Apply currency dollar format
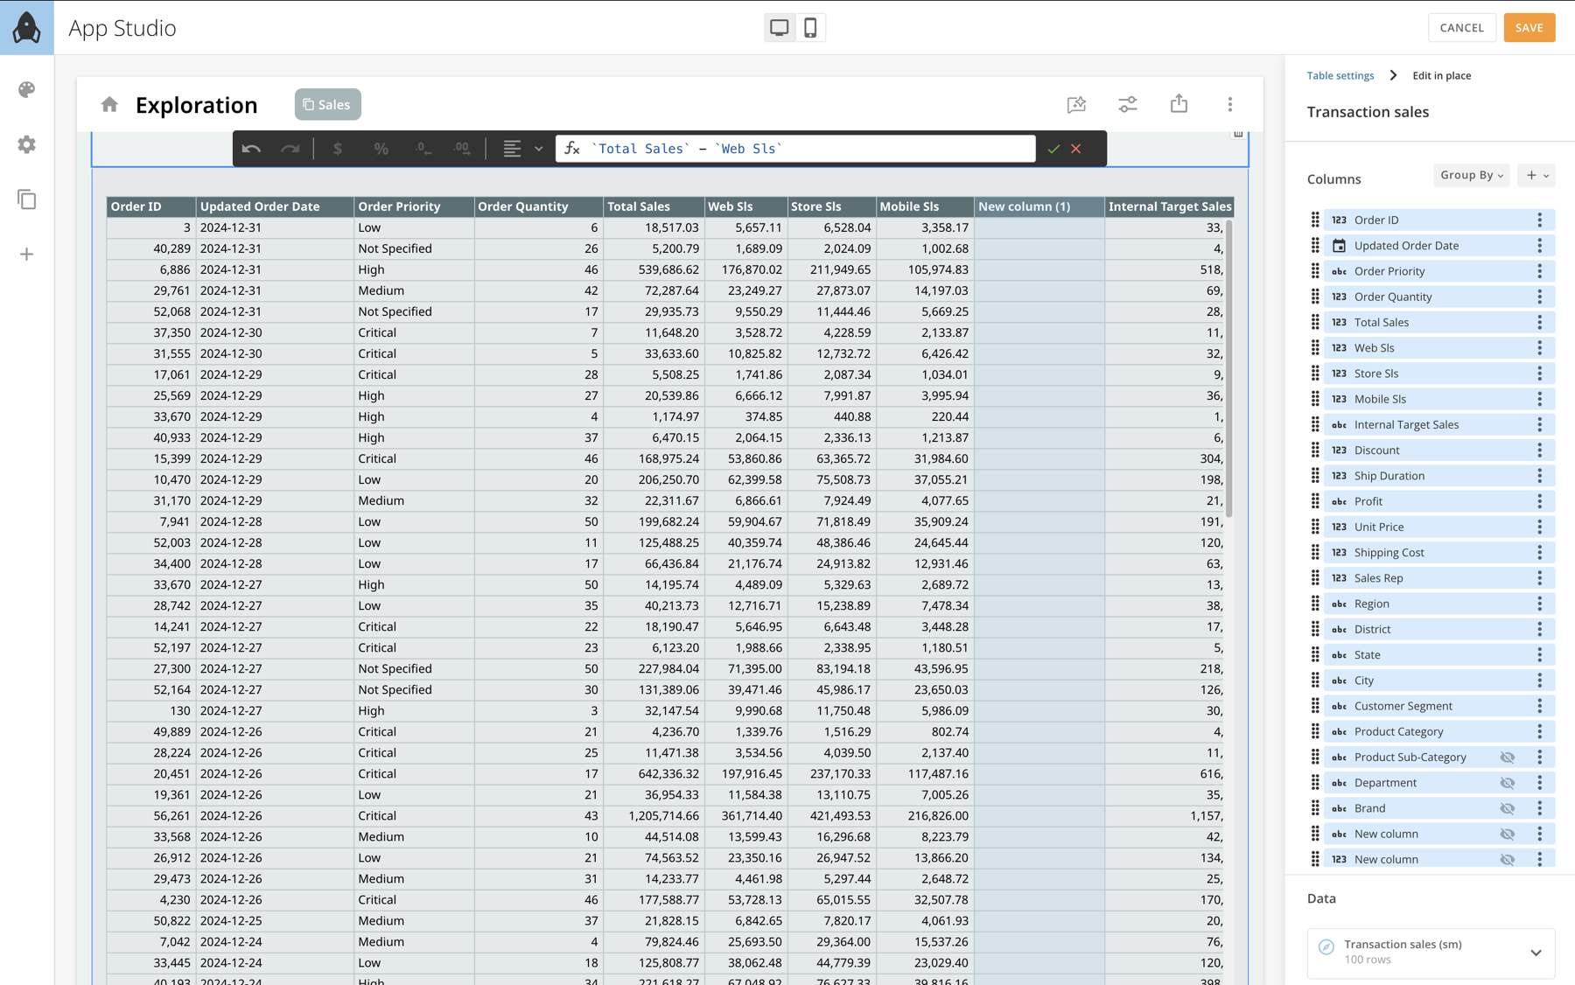1575x985 pixels. tap(338, 149)
